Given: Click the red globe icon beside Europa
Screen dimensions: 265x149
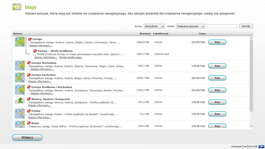Looking at the screenshot, I should 30,39.
